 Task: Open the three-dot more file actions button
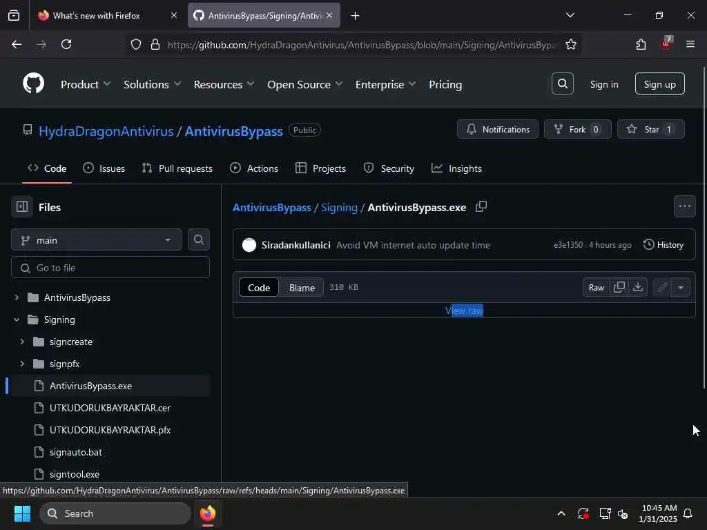(x=684, y=206)
